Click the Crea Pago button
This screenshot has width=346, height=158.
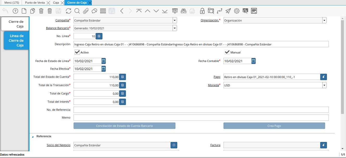pos(274,126)
